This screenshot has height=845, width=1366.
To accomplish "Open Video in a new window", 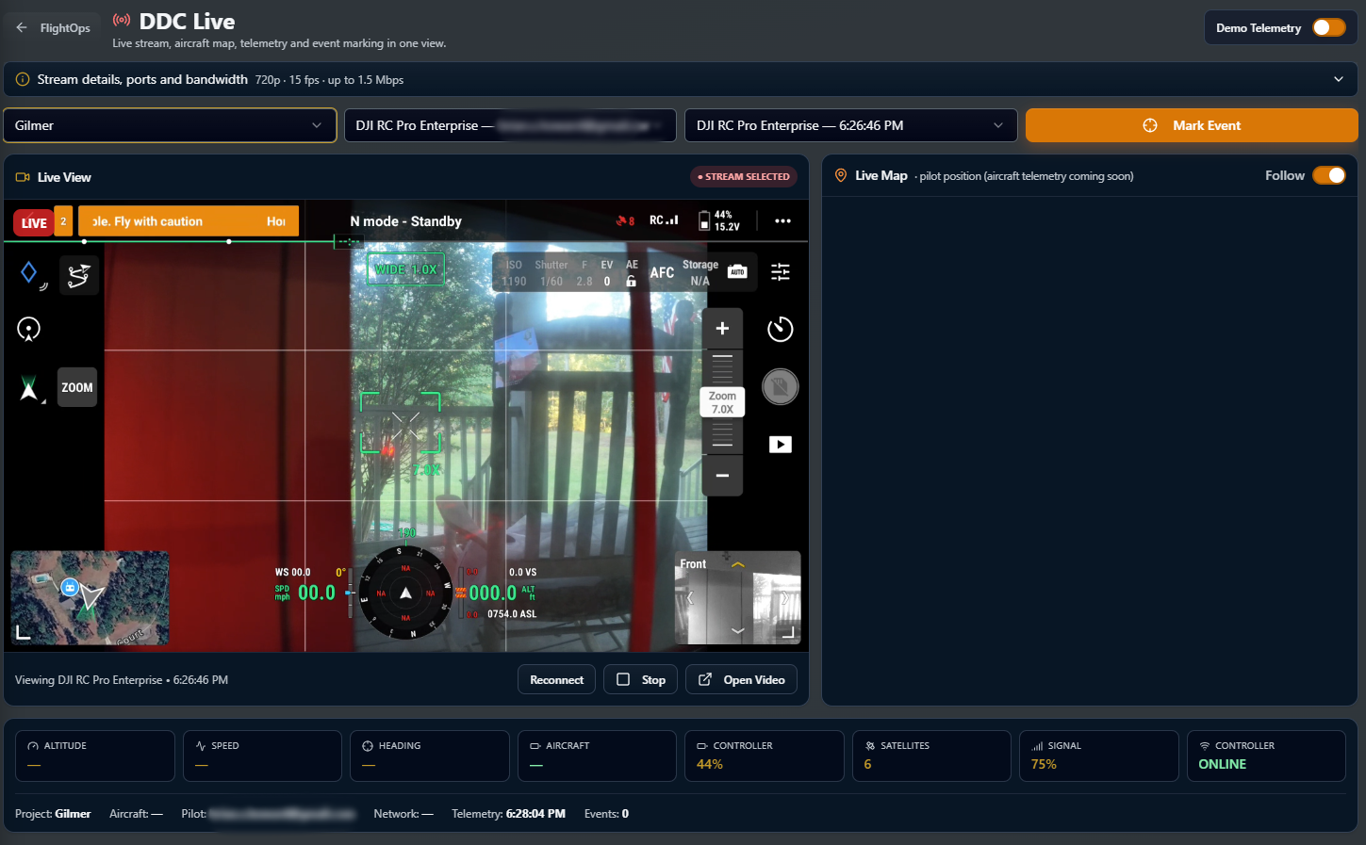I will (741, 679).
